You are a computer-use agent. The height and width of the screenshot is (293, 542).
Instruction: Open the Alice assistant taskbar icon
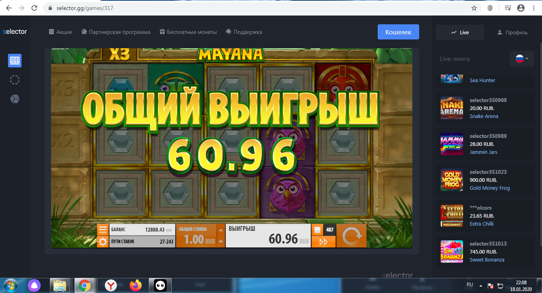point(34,285)
